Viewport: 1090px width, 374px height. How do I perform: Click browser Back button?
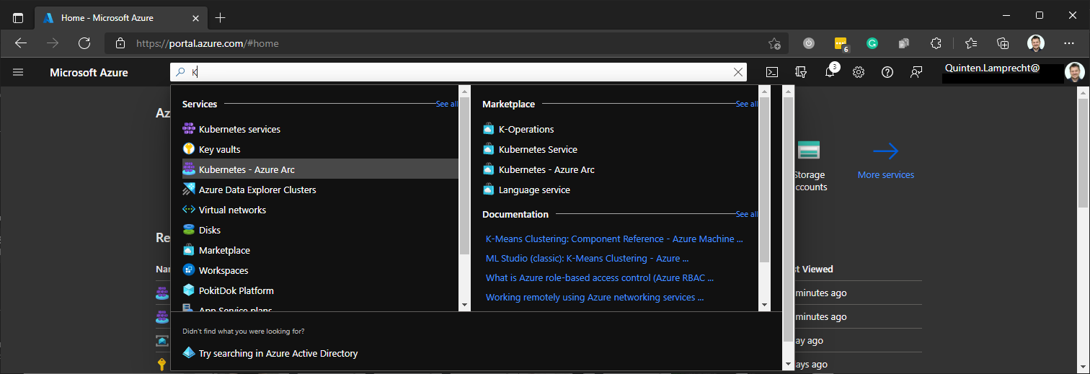[20, 43]
